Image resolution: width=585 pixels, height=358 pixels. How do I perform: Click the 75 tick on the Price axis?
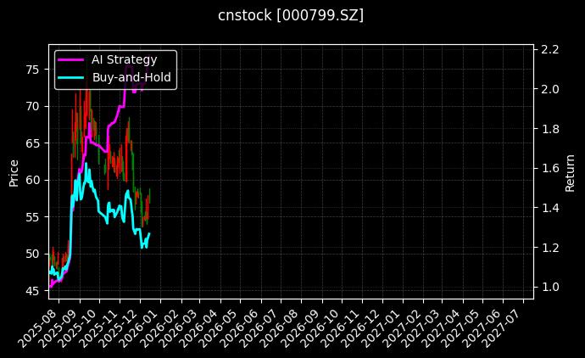point(33,70)
